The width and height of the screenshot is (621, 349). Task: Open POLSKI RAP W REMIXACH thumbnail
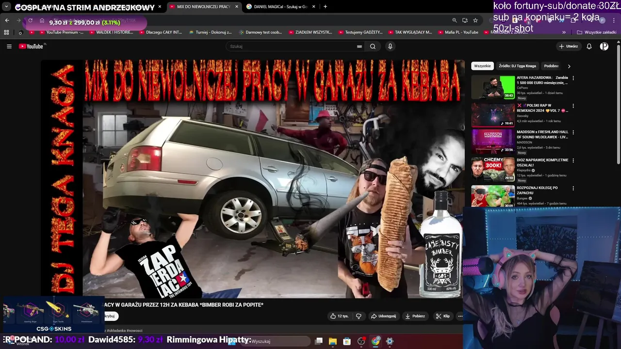point(493,115)
